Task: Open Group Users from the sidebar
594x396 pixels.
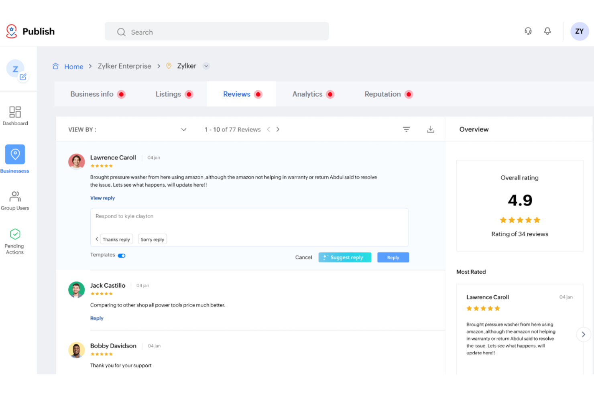Action: click(15, 200)
